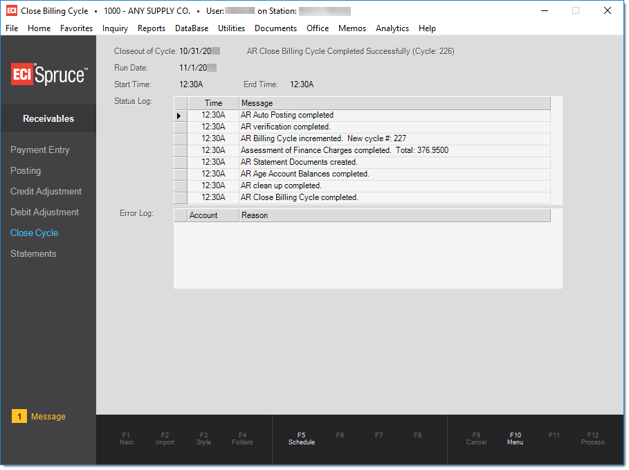This screenshot has width=629, height=470.
Task: Select 'AR Statement Documents created.' row
Action: click(362, 162)
